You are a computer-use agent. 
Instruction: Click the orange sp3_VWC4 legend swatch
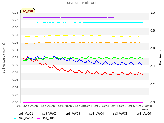[x=86, y=114]
